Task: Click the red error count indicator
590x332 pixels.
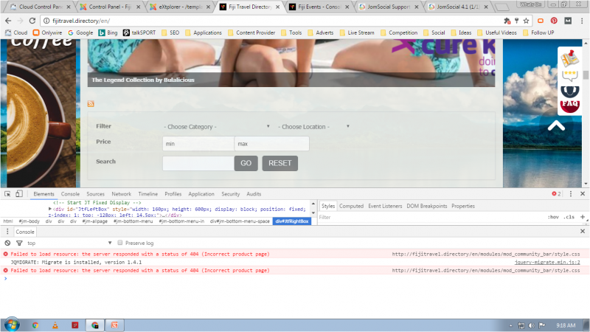Action: [x=556, y=193]
